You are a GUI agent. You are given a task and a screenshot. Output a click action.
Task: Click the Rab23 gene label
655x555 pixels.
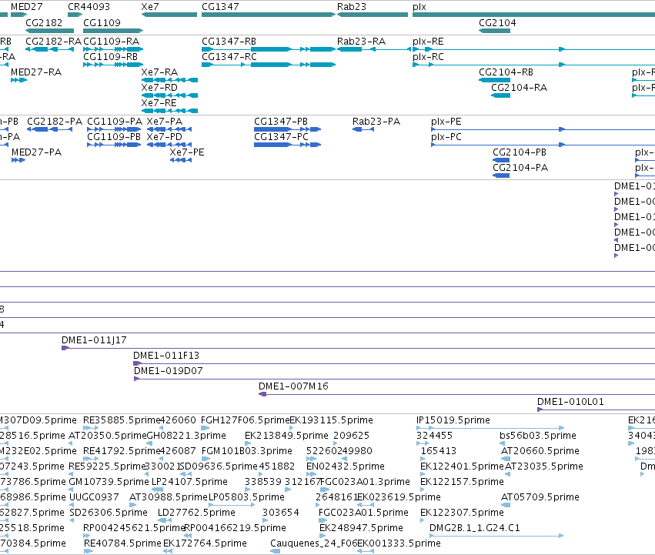(x=351, y=7)
